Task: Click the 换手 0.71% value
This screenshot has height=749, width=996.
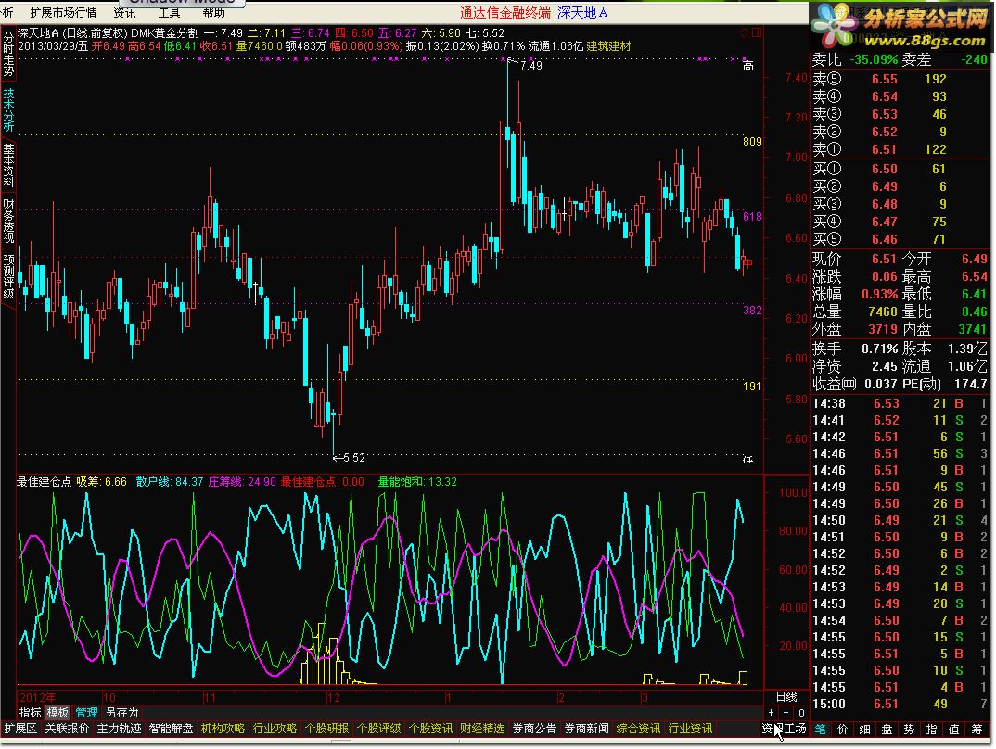Action: pos(879,349)
